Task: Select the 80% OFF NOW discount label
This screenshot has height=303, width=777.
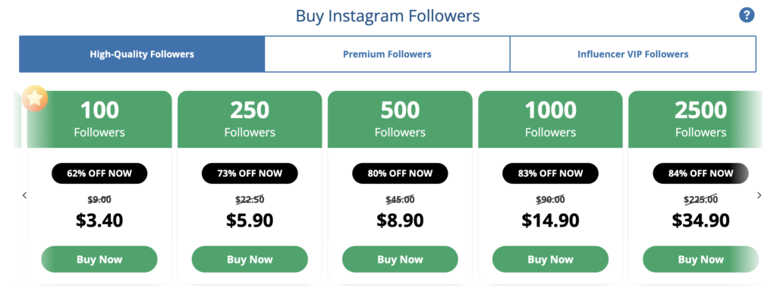Action: point(400,173)
